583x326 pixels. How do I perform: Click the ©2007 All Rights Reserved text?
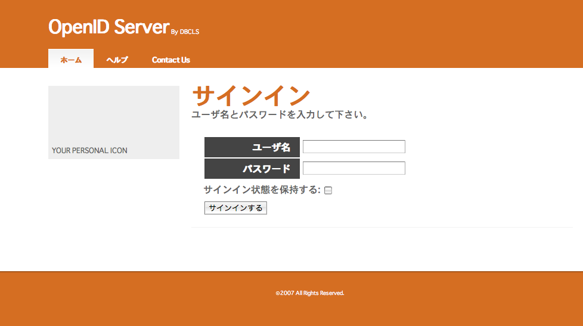[310, 293]
